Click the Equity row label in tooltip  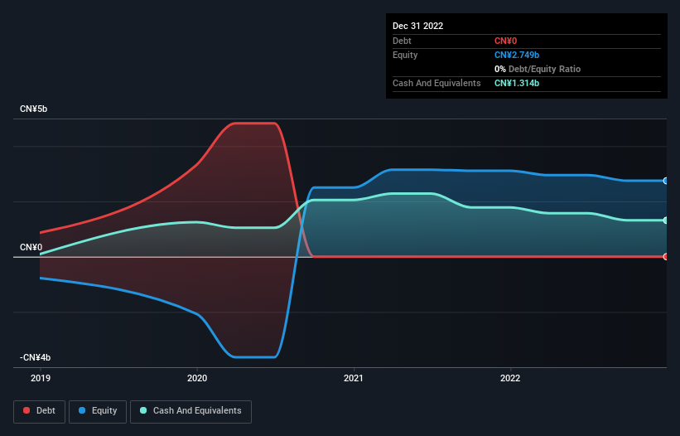click(x=405, y=55)
